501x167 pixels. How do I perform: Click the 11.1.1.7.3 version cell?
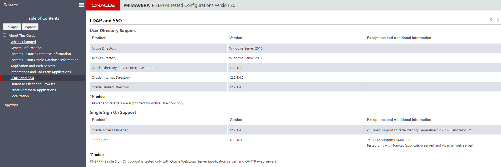[296, 68]
